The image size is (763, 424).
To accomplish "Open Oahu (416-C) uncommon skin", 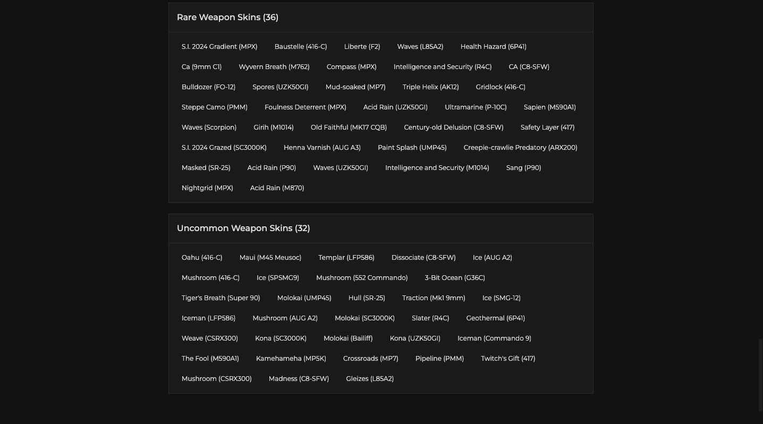I will pos(202,258).
